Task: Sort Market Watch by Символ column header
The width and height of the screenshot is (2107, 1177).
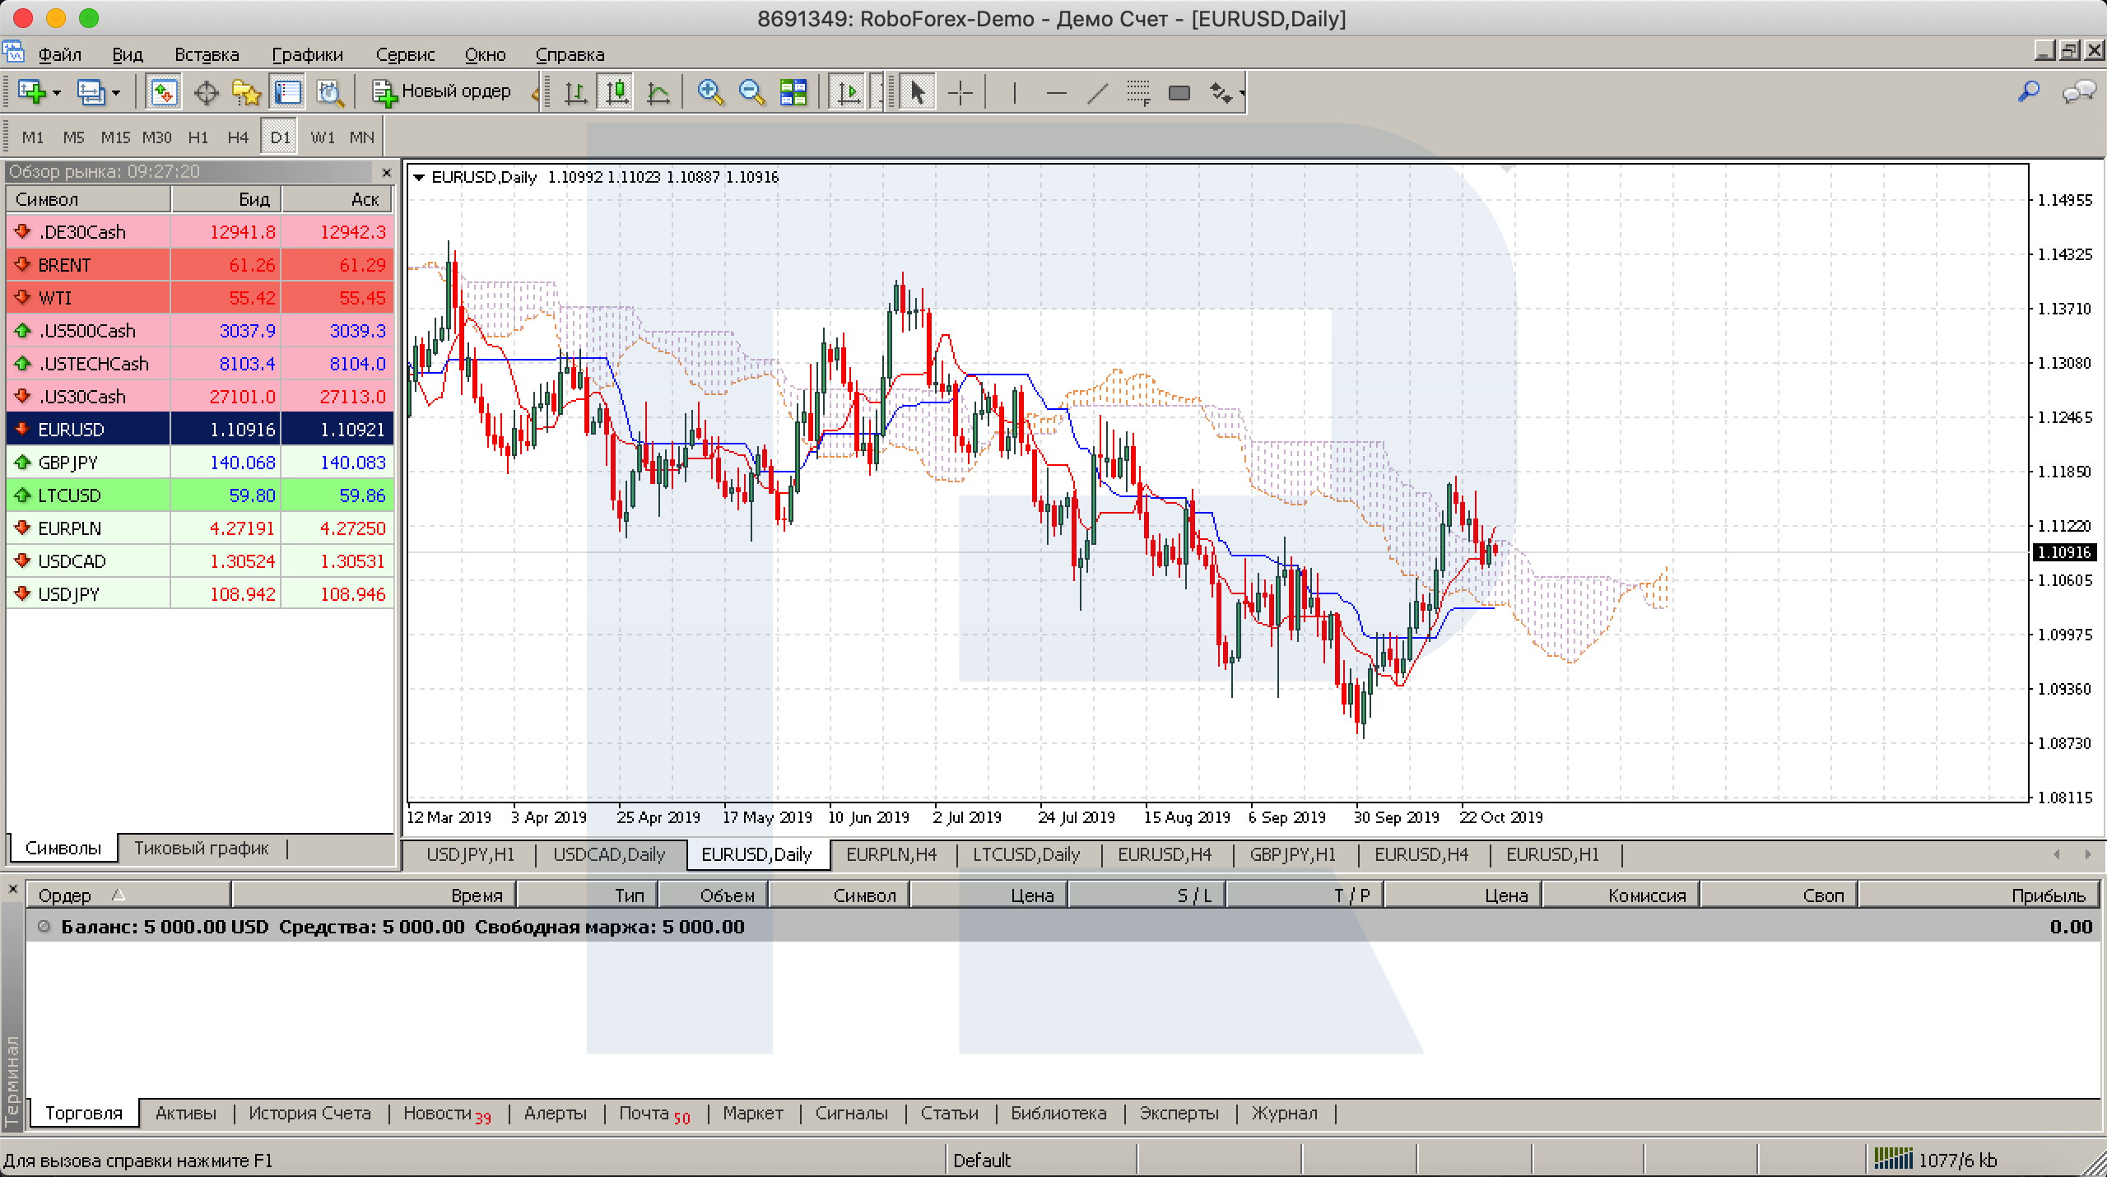Action: click(88, 199)
